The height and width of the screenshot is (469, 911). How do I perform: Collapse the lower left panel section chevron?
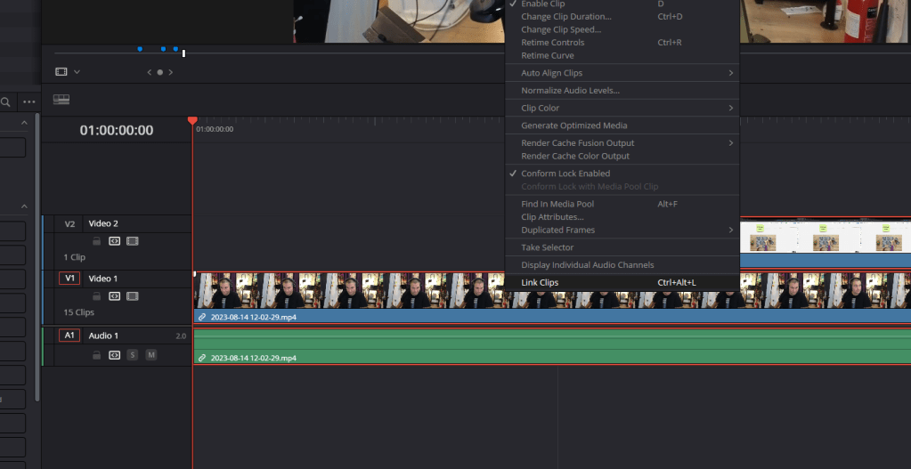pyautogui.click(x=24, y=206)
